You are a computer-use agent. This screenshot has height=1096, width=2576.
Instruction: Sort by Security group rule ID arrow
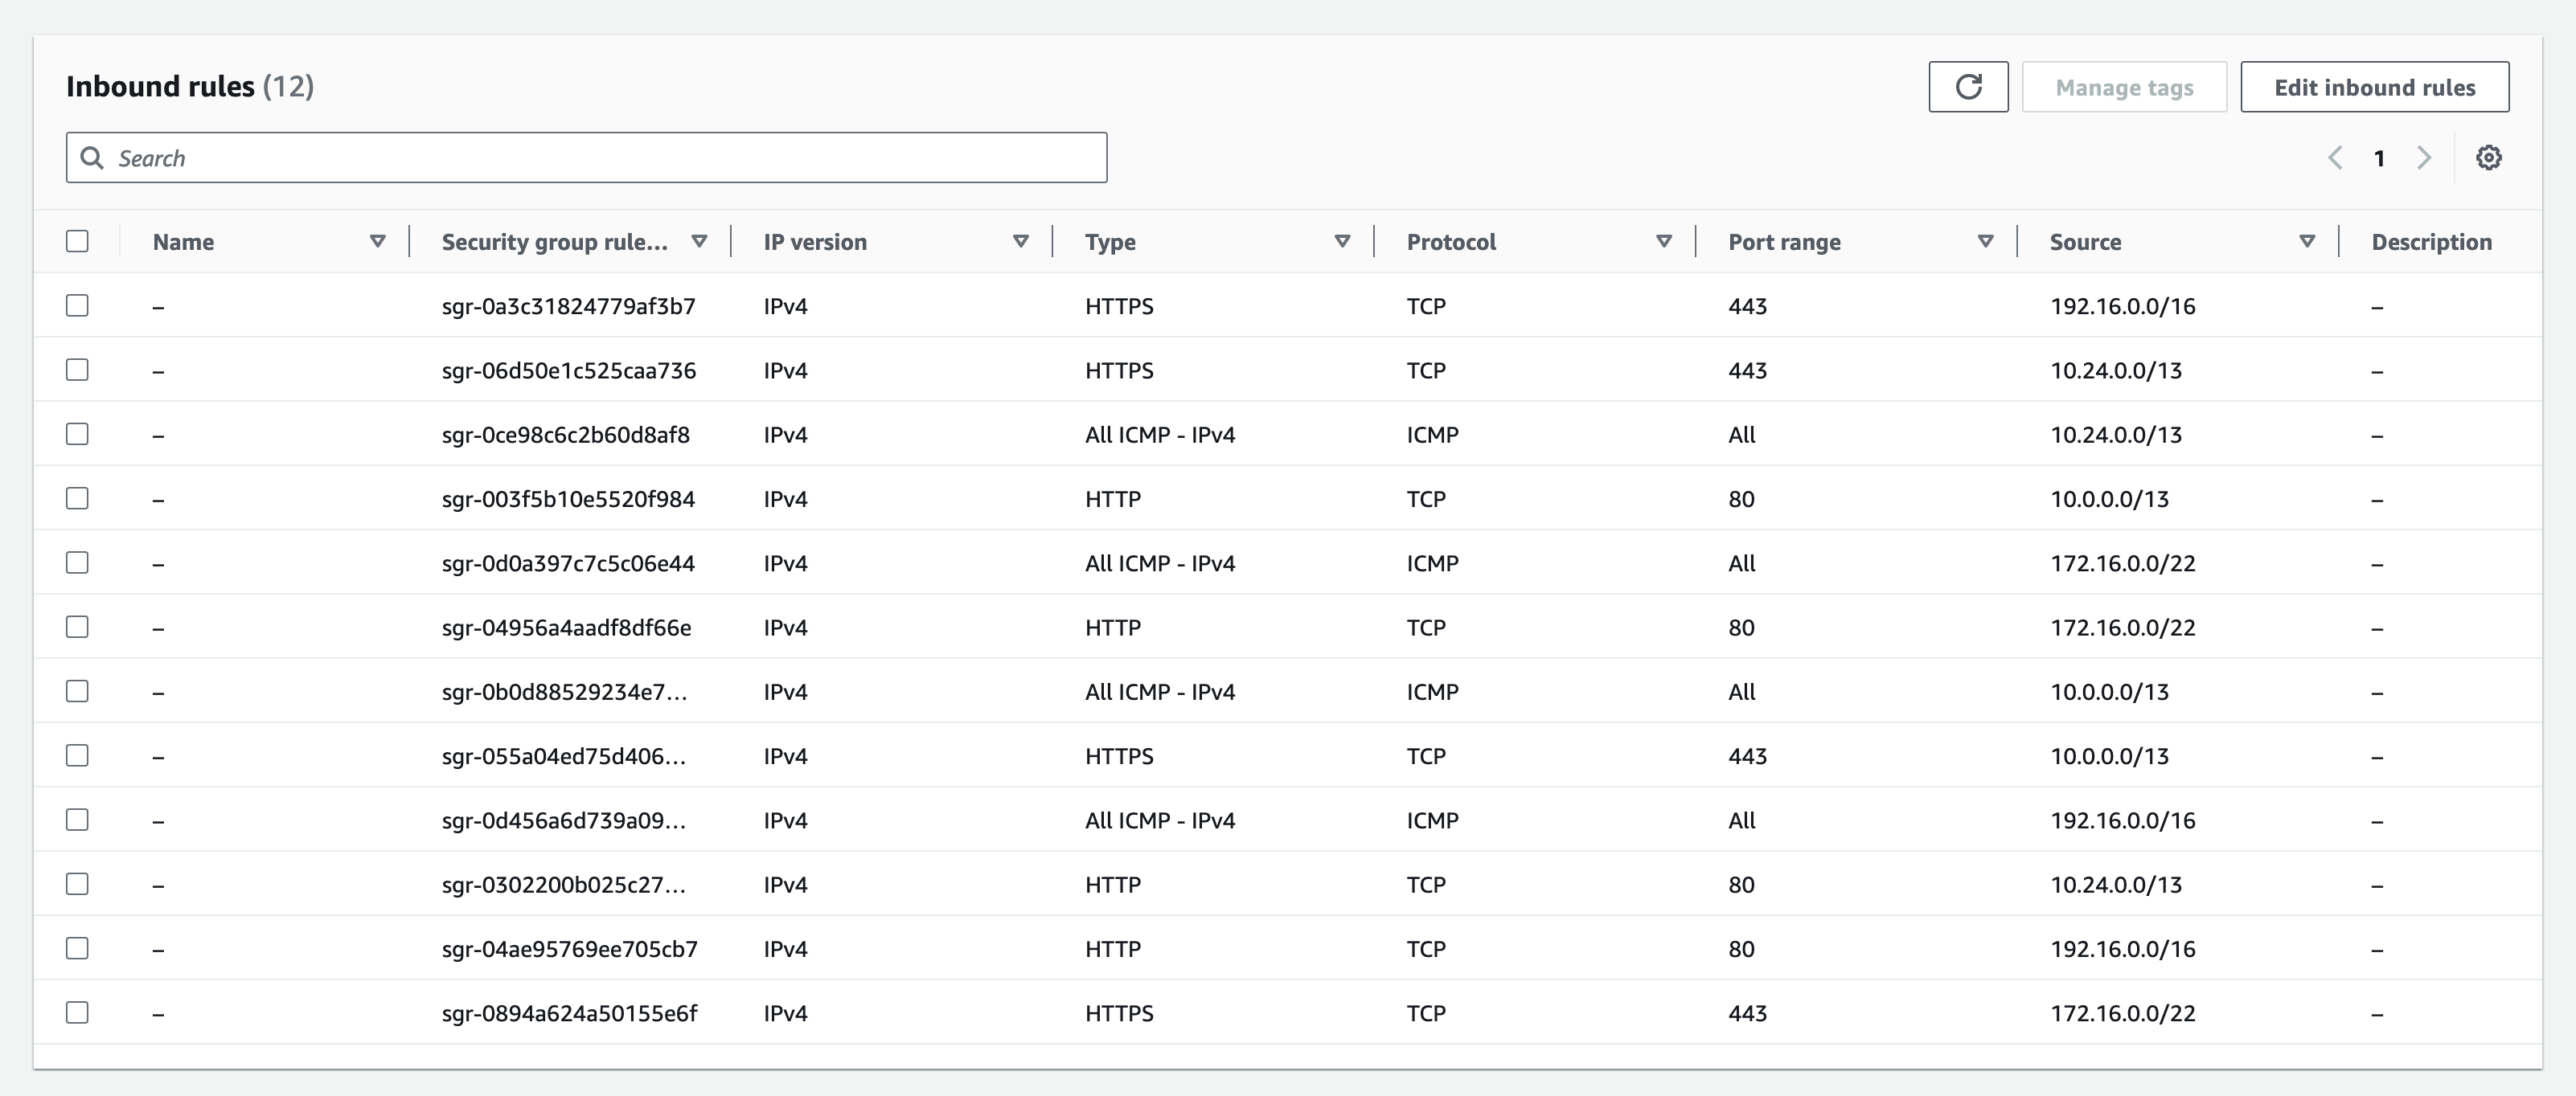699,242
